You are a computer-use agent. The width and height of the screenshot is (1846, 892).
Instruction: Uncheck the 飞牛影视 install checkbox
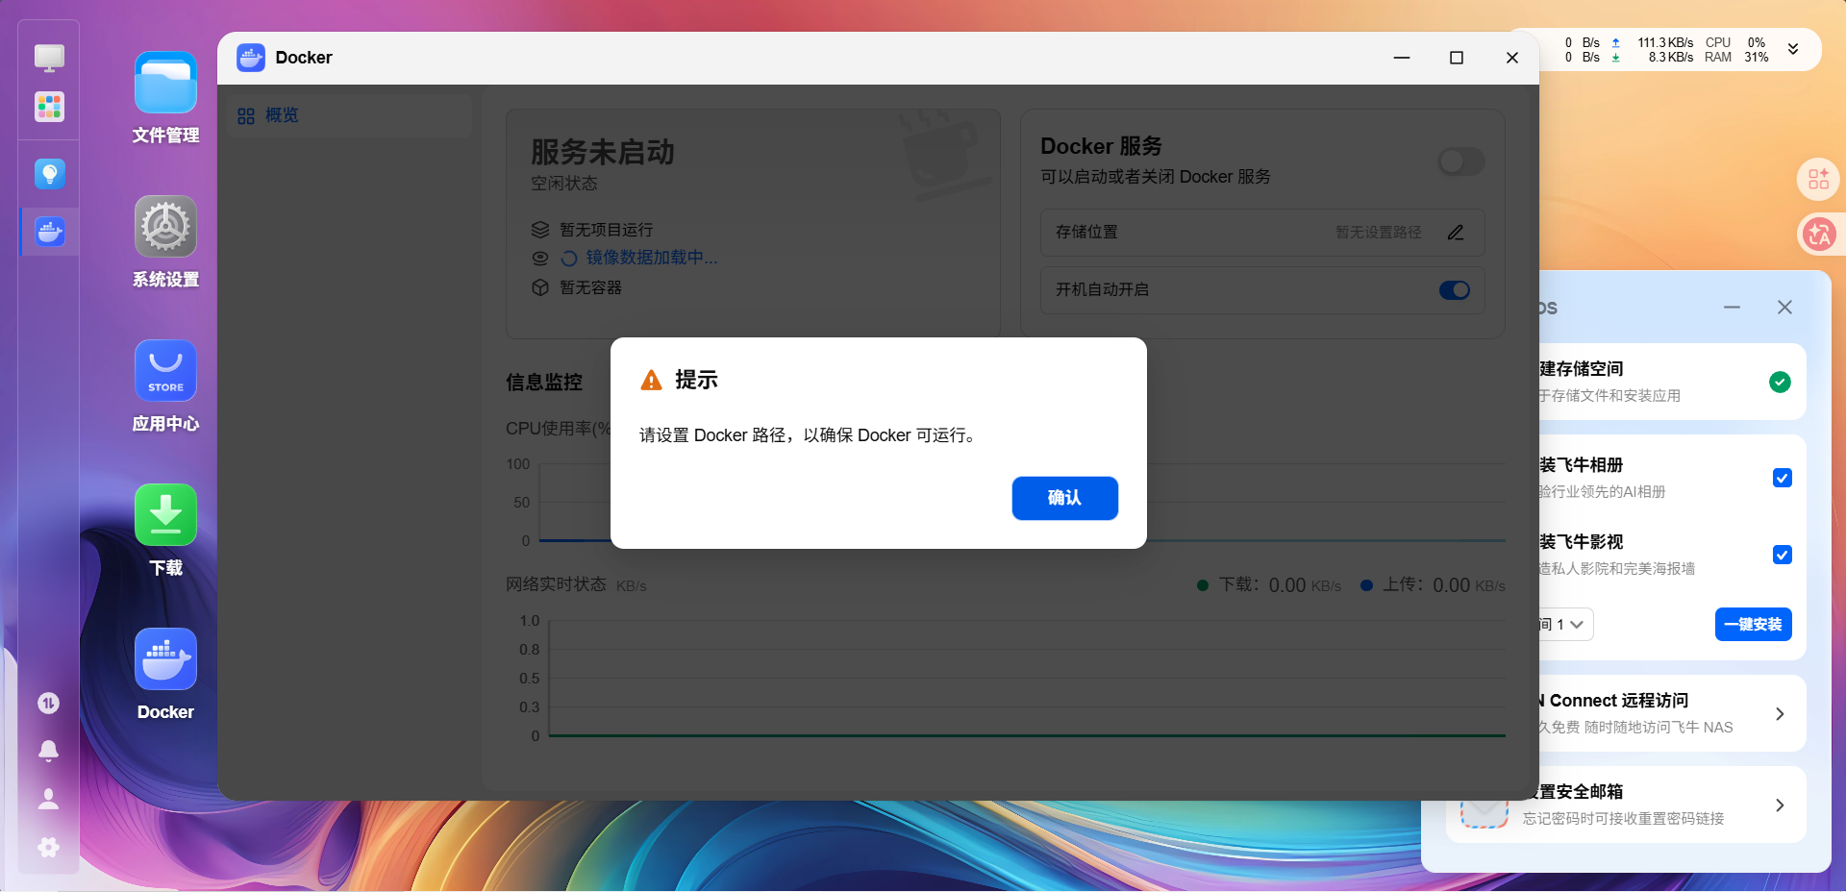(x=1782, y=555)
